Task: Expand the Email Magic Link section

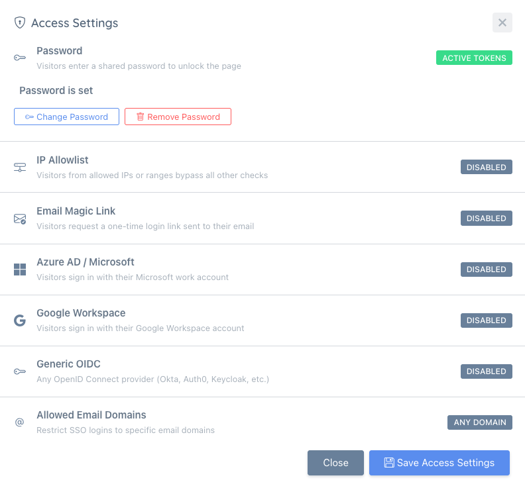Action: 262,218
